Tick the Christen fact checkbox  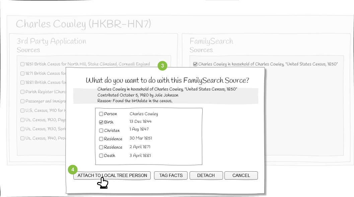click(101, 131)
